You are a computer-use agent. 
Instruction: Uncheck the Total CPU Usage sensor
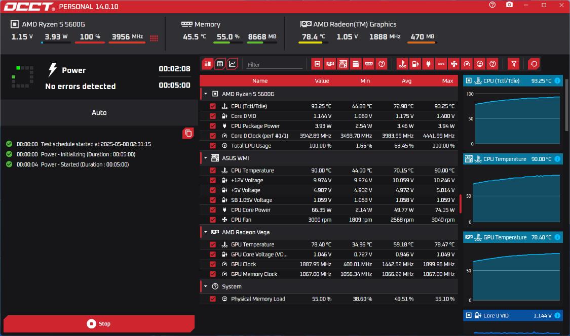tap(213, 145)
